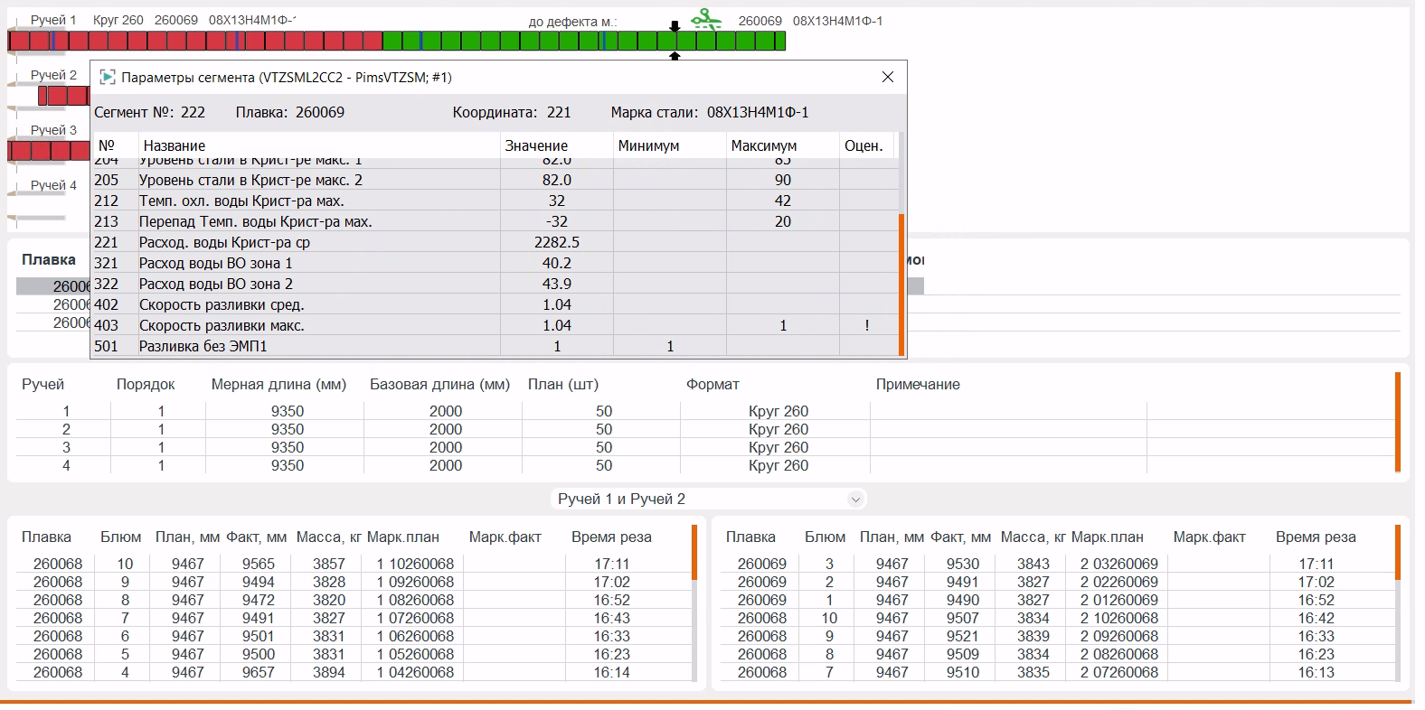The image size is (1425, 710).
Task: Click the orange scrollbar beside the Примечание column
Action: [x=1397, y=422]
